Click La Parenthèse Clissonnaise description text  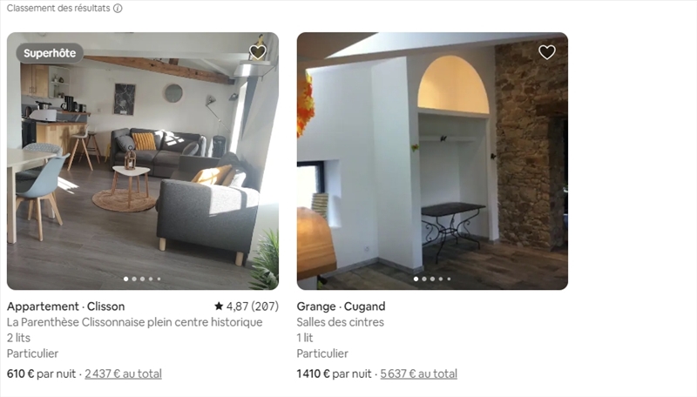(135, 322)
